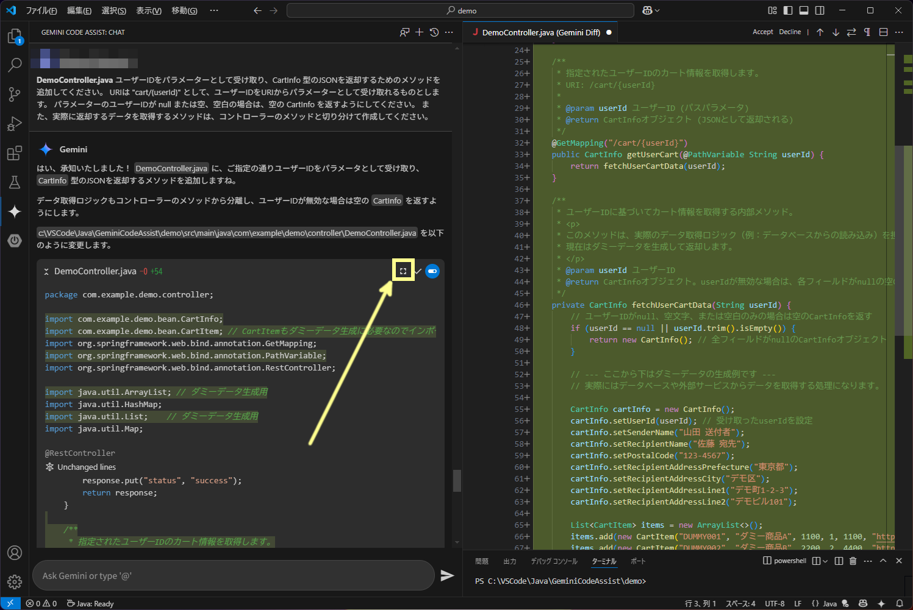Open the Extensions view

[15, 153]
